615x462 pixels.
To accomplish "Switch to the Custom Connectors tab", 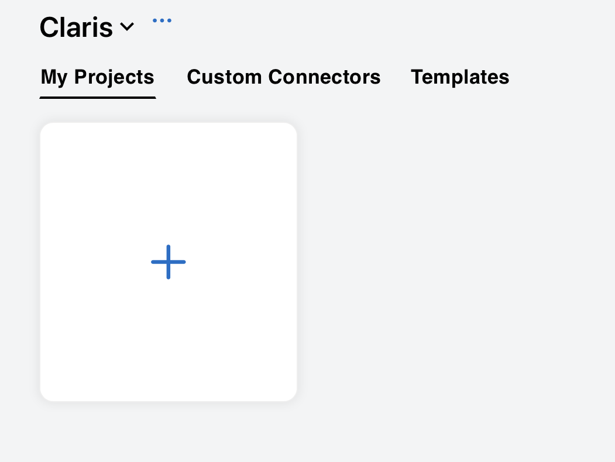I will (284, 77).
